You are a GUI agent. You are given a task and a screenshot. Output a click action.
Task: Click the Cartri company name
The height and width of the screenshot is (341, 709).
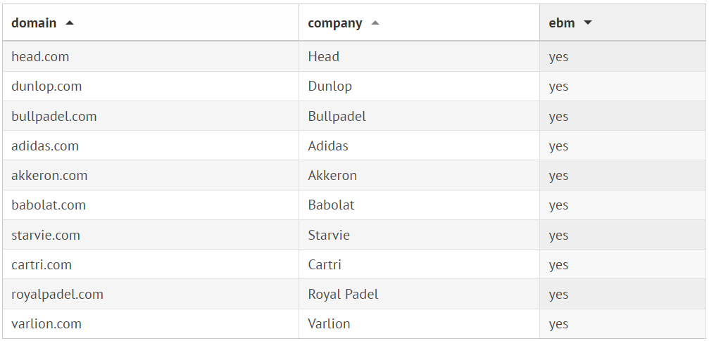(326, 265)
